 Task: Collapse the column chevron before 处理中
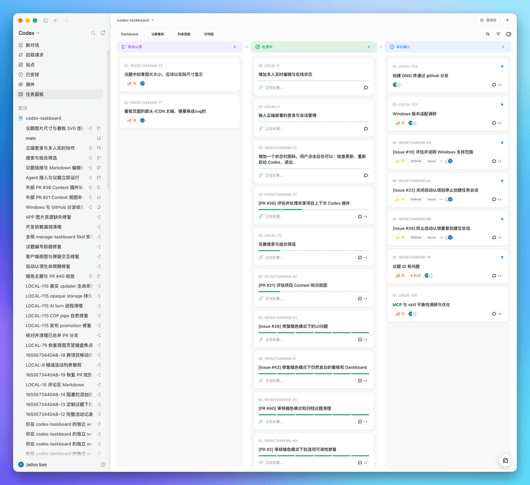tap(247, 47)
